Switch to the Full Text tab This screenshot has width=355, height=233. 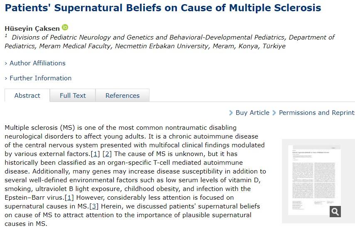coord(73,96)
